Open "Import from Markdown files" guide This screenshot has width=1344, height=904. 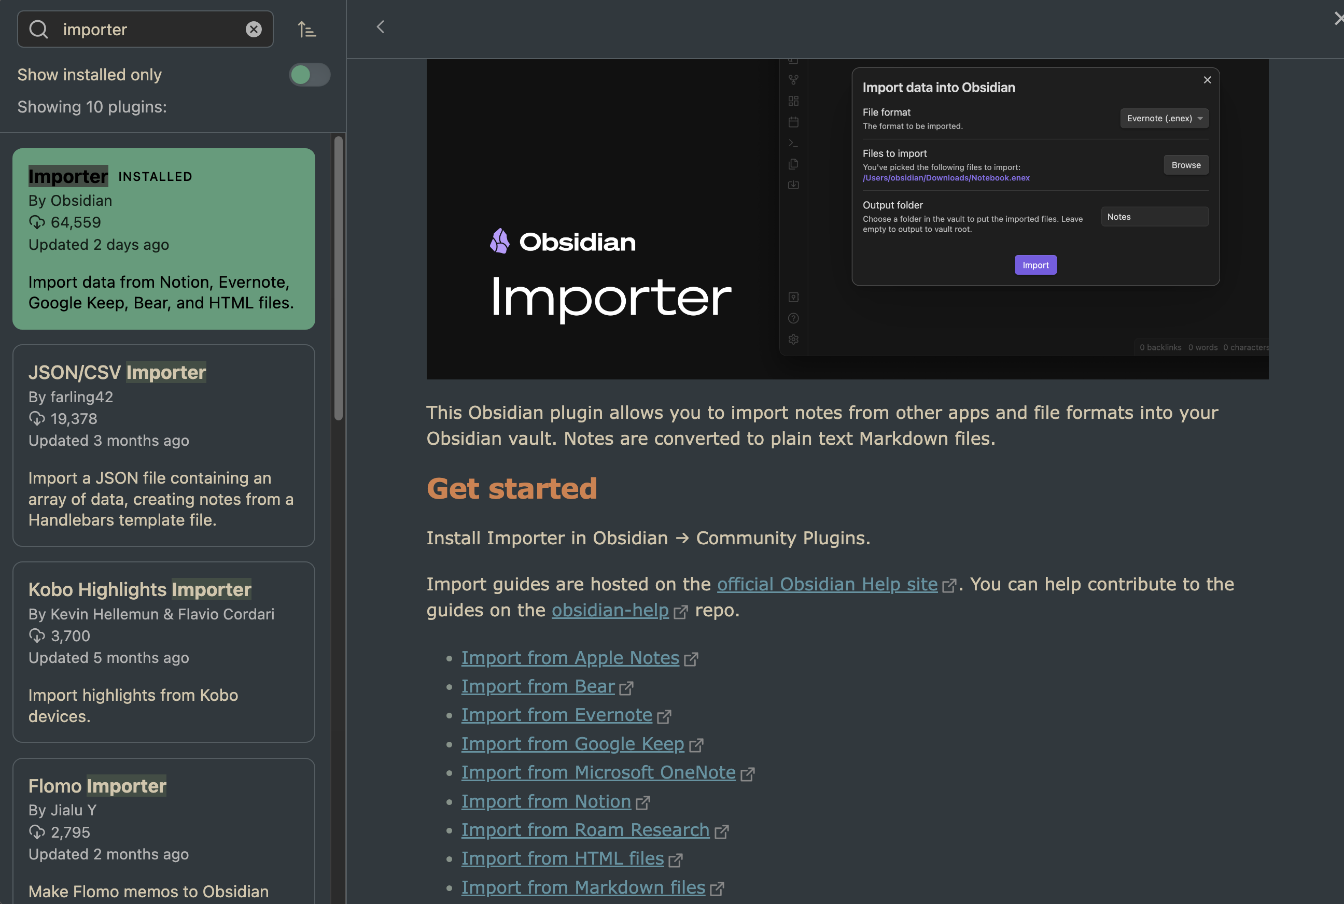pyautogui.click(x=583, y=887)
